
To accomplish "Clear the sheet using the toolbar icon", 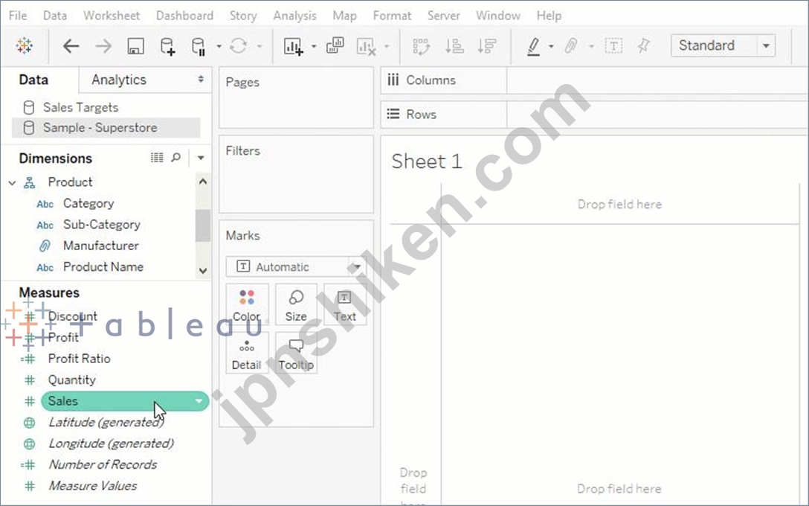I will pyautogui.click(x=367, y=46).
